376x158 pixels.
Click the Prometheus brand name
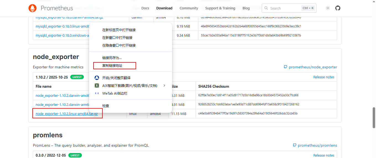coord(57,8)
